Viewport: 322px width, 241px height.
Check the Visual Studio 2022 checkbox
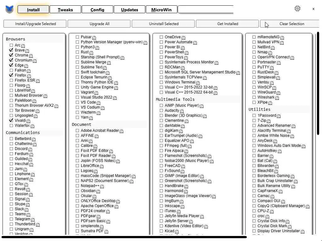[77, 97]
